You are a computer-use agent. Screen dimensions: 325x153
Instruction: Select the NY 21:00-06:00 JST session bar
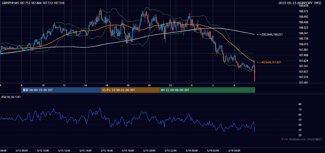(207, 90)
